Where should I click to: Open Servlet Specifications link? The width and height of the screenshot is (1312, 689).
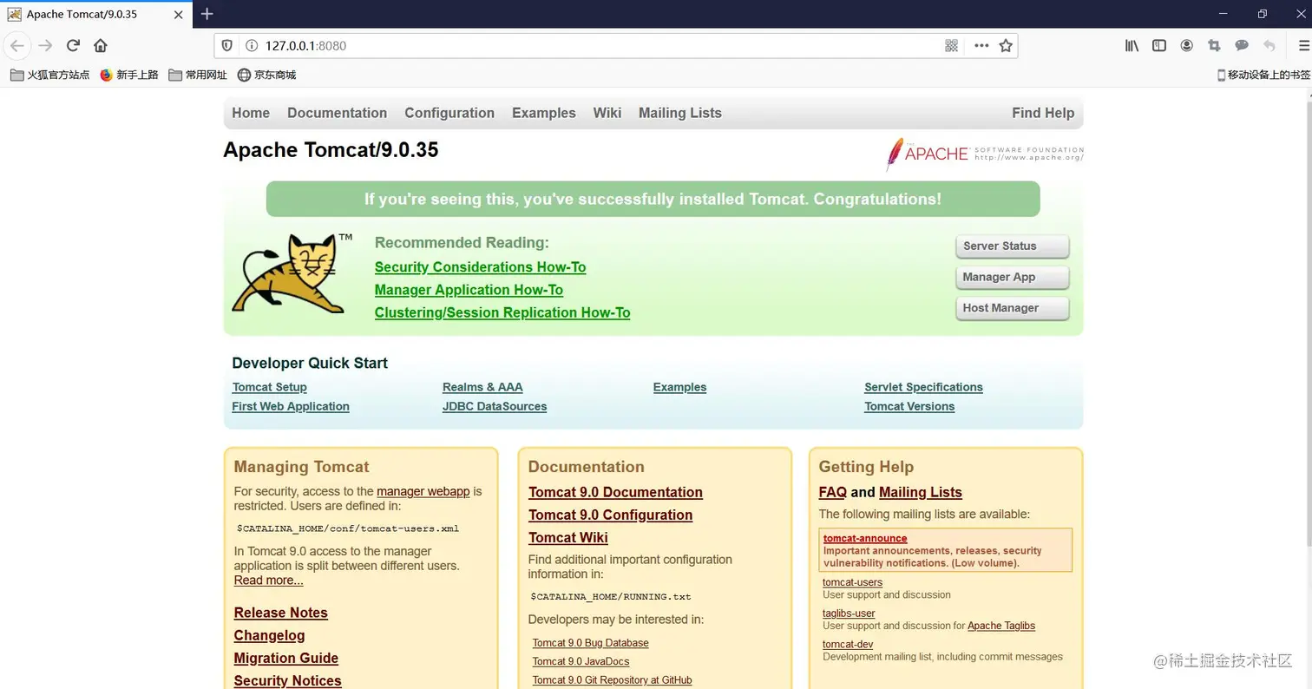point(923,387)
